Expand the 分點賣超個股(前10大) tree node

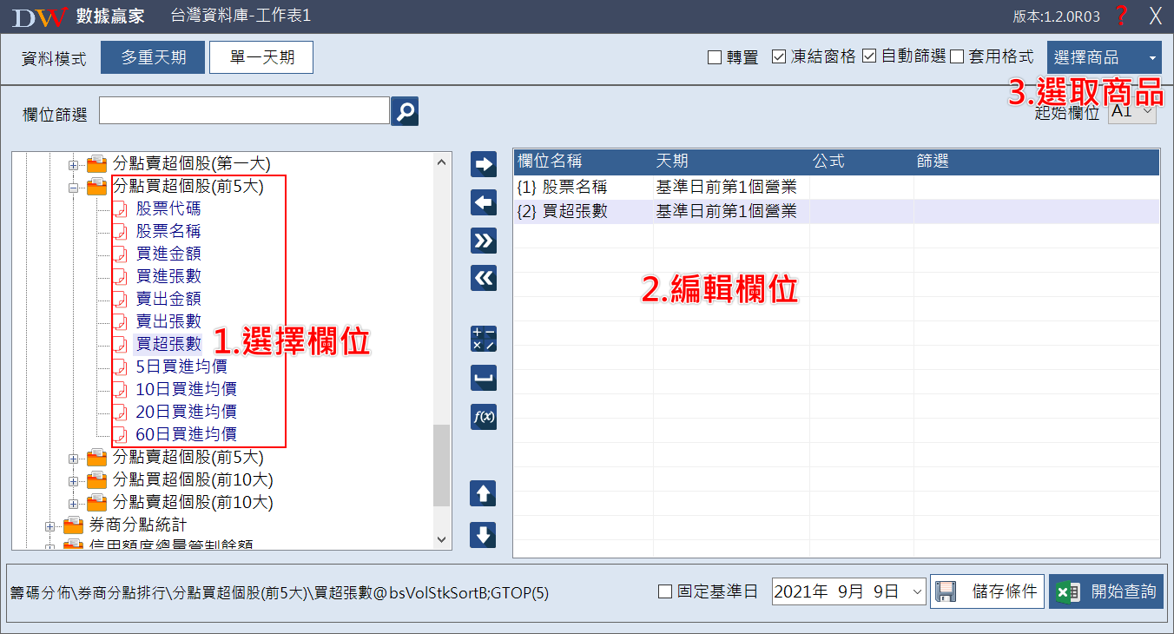[x=74, y=502]
